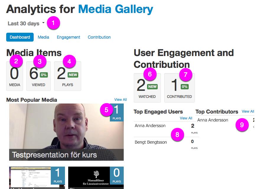Switch to the Media tab
256x189 pixels.
(43, 37)
